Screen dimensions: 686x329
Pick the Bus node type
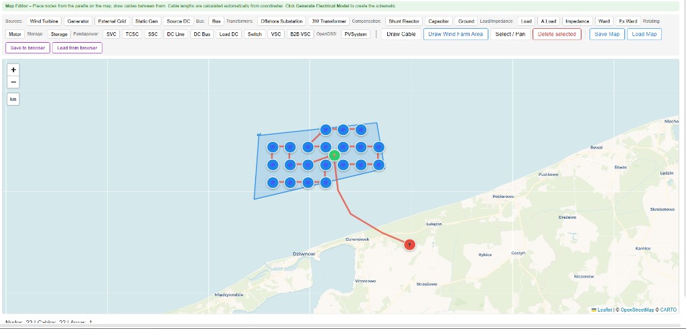click(x=216, y=21)
